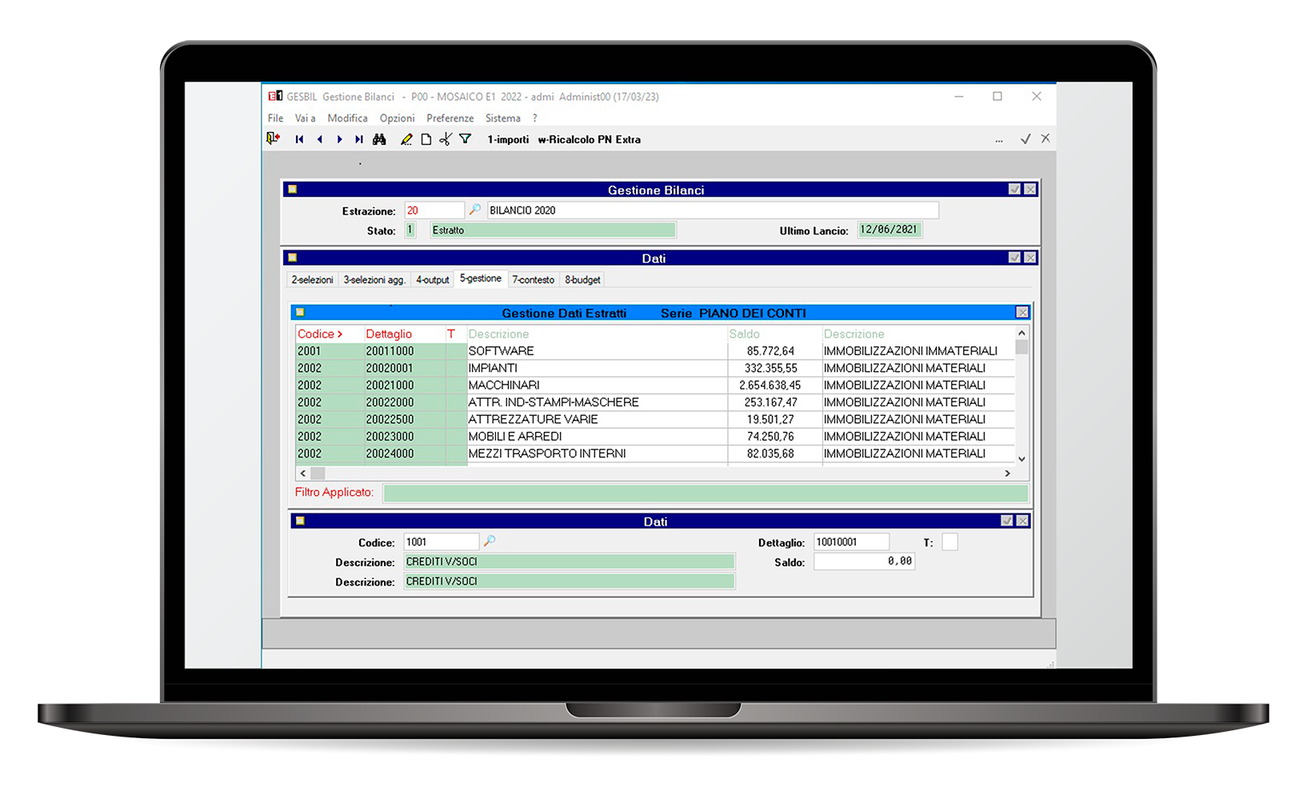Create new record with blank page icon
The height and width of the screenshot is (787, 1307).
click(x=426, y=139)
